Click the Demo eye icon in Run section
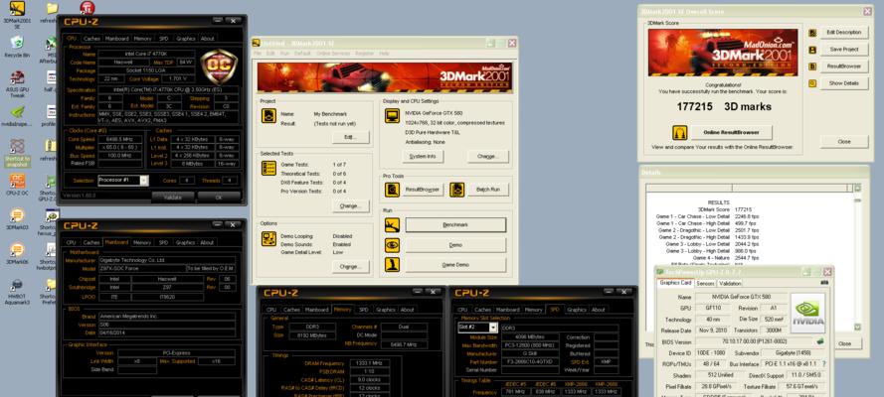Viewport: 884px width, 397px height. 392,244
